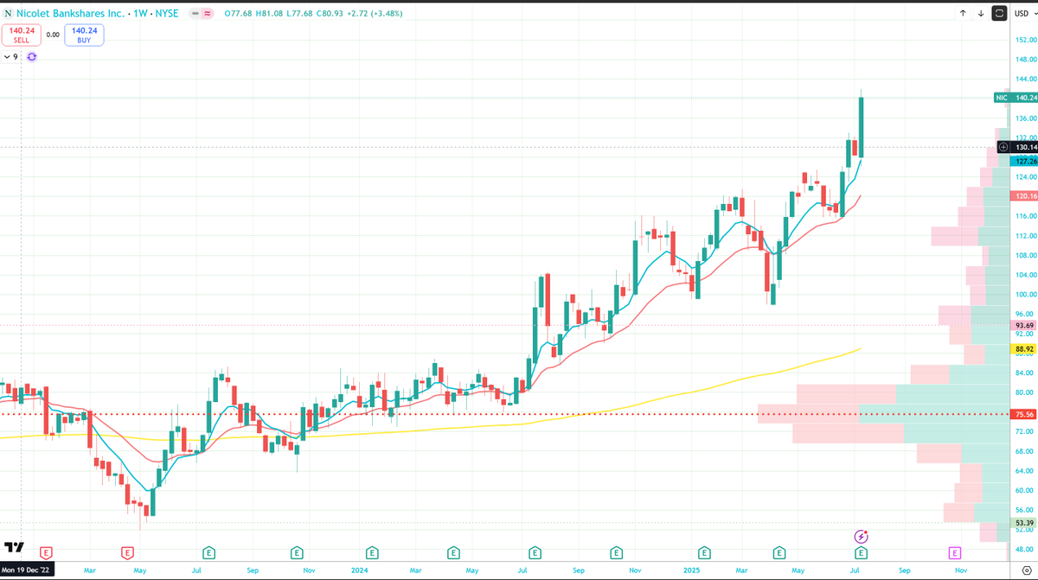Click the 127.26 blue moving average label

click(1023, 161)
